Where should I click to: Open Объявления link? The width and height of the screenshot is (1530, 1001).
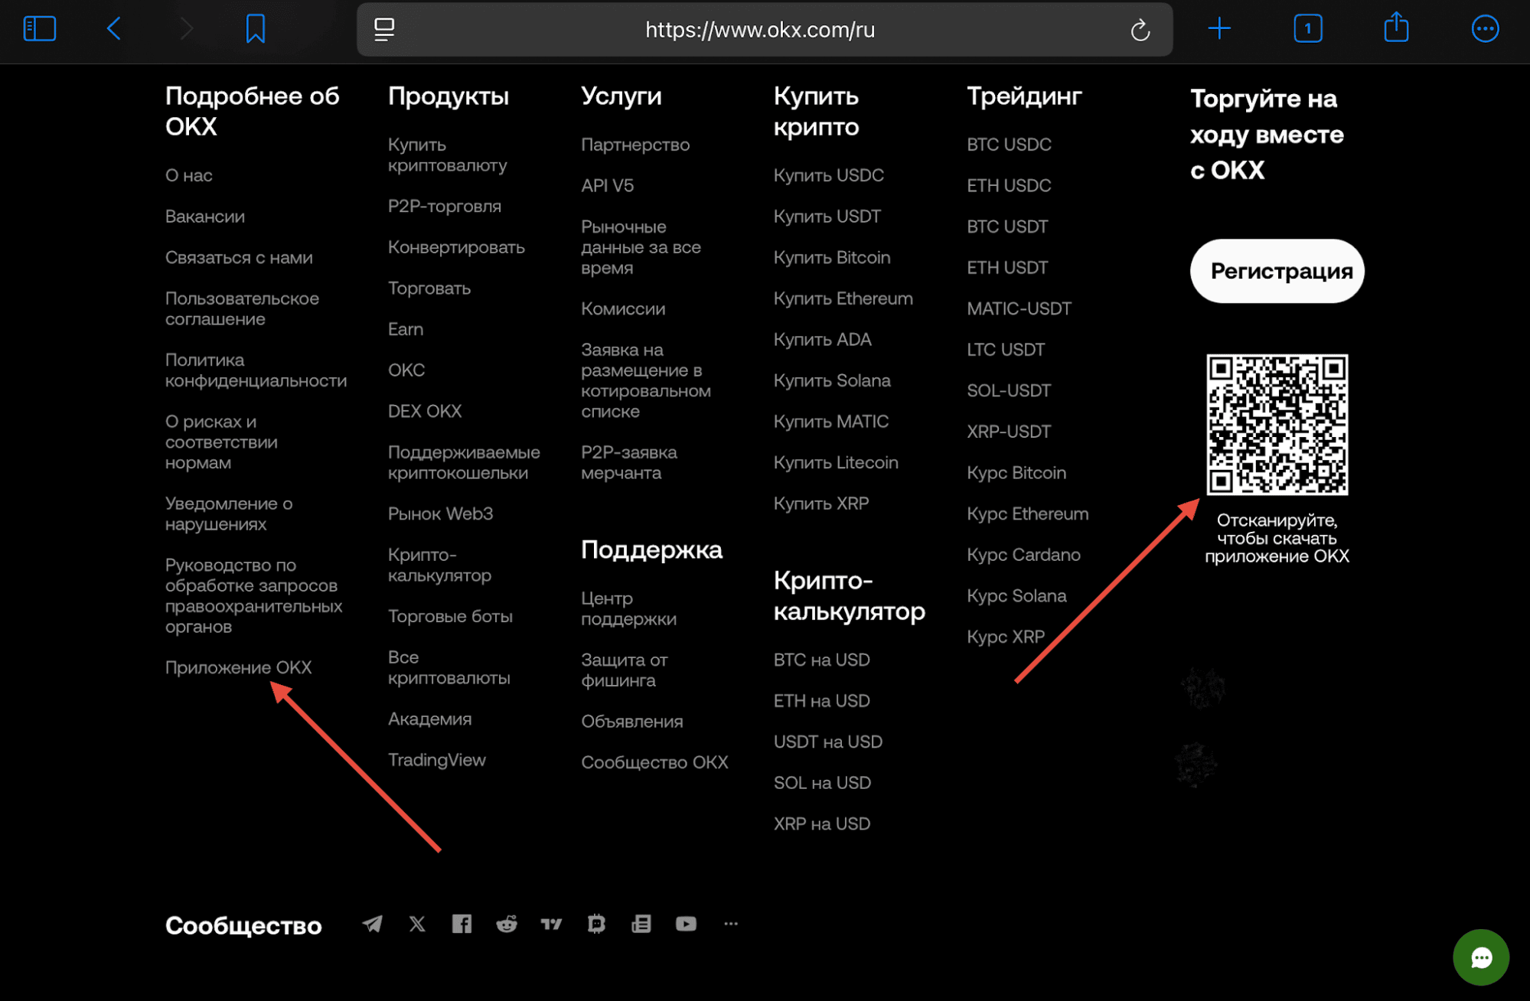coord(631,722)
